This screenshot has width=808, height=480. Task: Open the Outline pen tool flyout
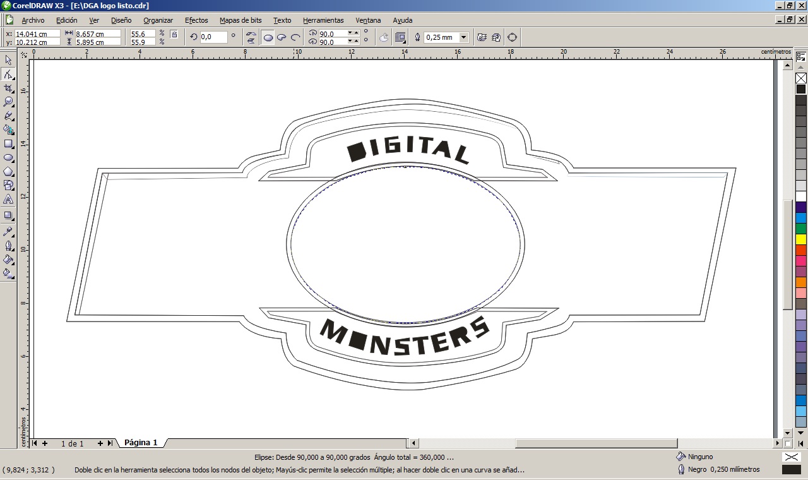8,245
